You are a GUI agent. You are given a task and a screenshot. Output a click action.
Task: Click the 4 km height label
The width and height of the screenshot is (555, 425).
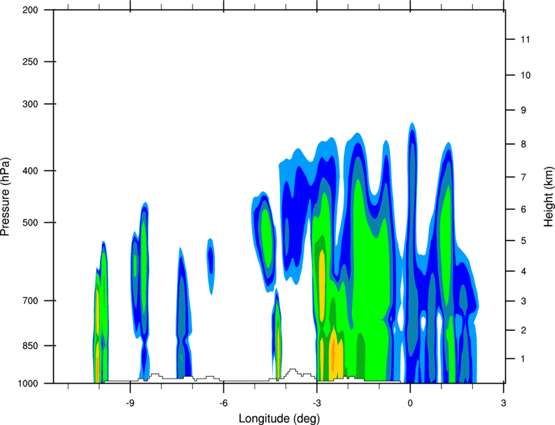[523, 271]
